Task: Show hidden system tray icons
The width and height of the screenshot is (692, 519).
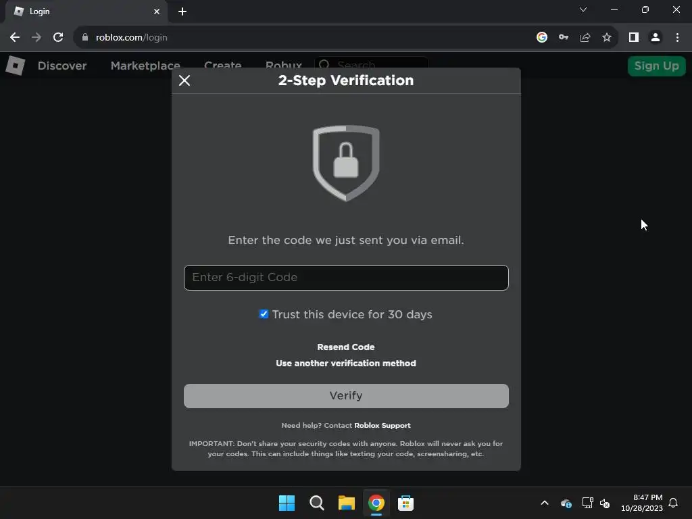Action: [545, 503]
